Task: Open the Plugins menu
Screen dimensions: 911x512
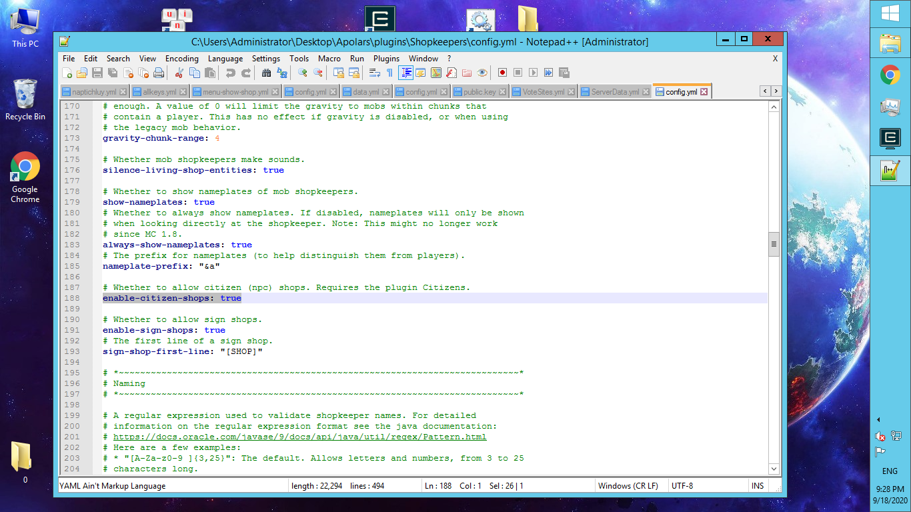Action: click(386, 59)
